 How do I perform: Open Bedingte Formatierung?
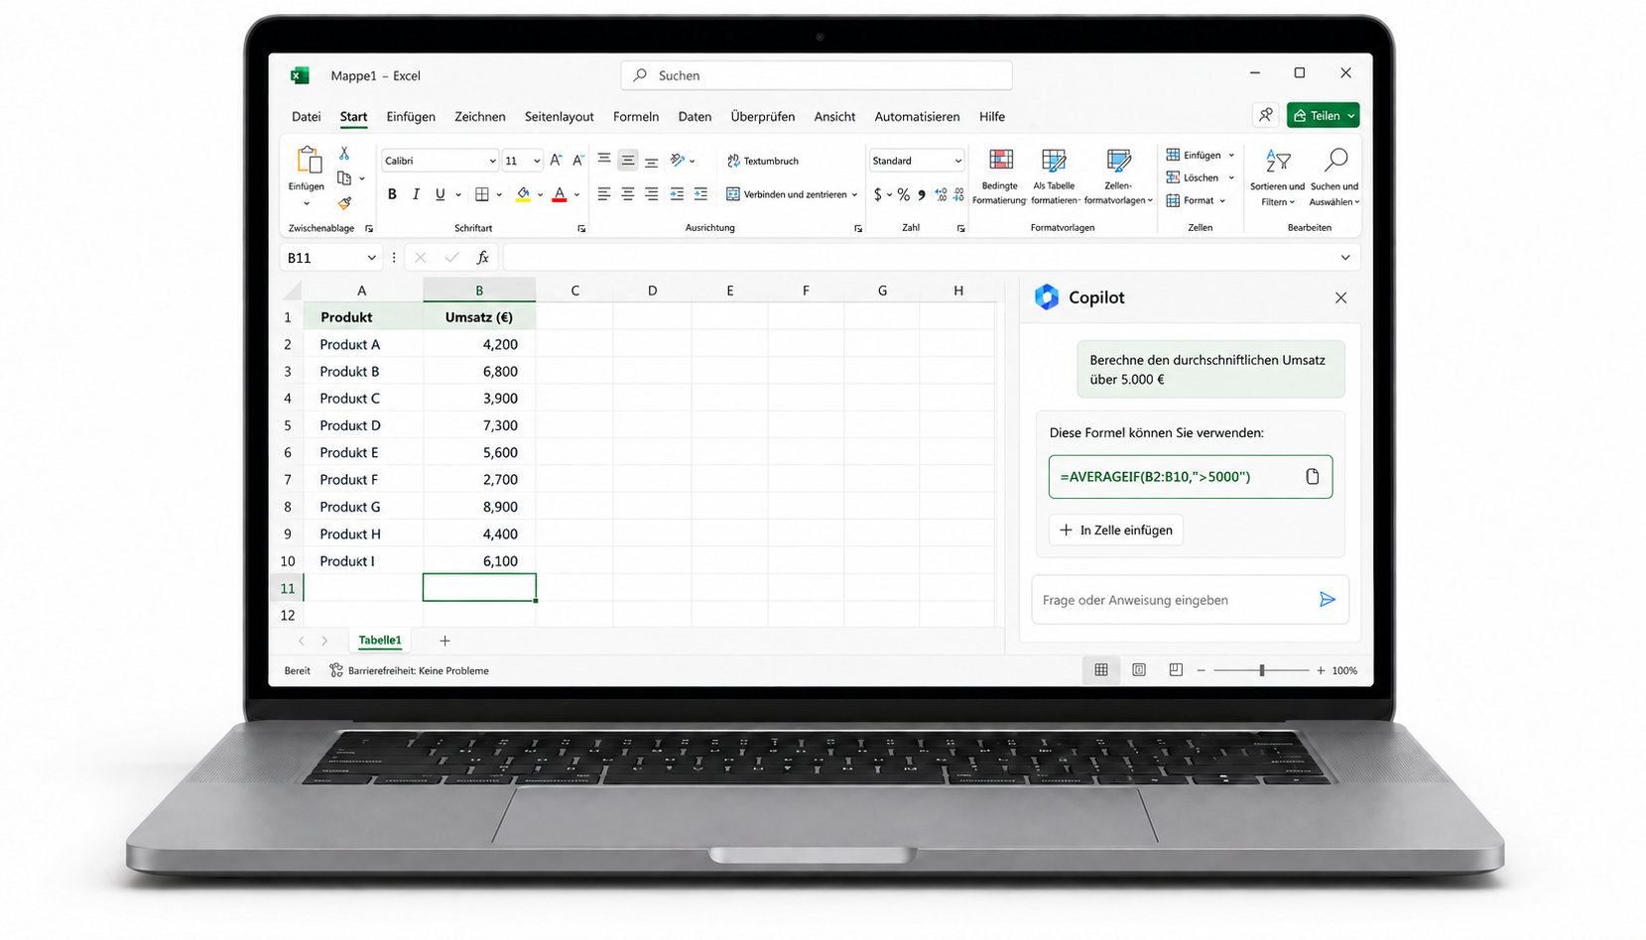click(1000, 176)
